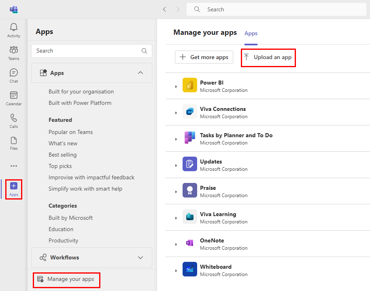Open the Calendar
The width and height of the screenshot is (370, 291).
pos(13,97)
